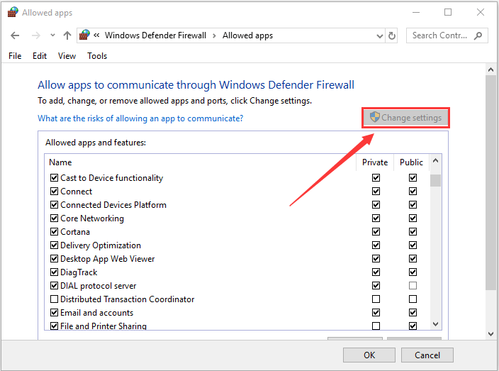Uncheck the Connect app checkbox
The width and height of the screenshot is (499, 371).
(x=54, y=191)
